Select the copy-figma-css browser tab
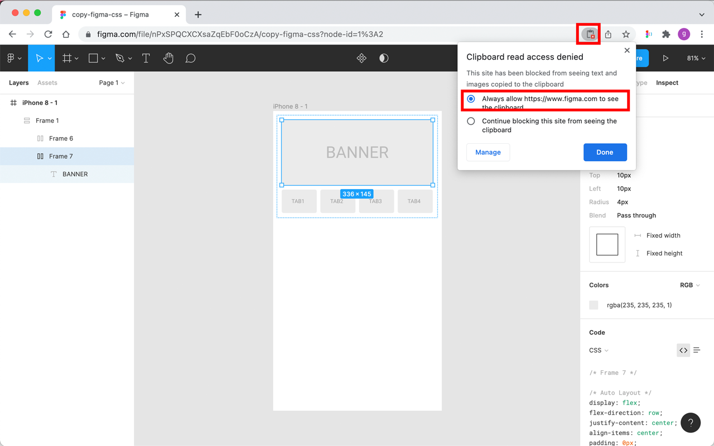714x446 pixels. (x=119, y=14)
